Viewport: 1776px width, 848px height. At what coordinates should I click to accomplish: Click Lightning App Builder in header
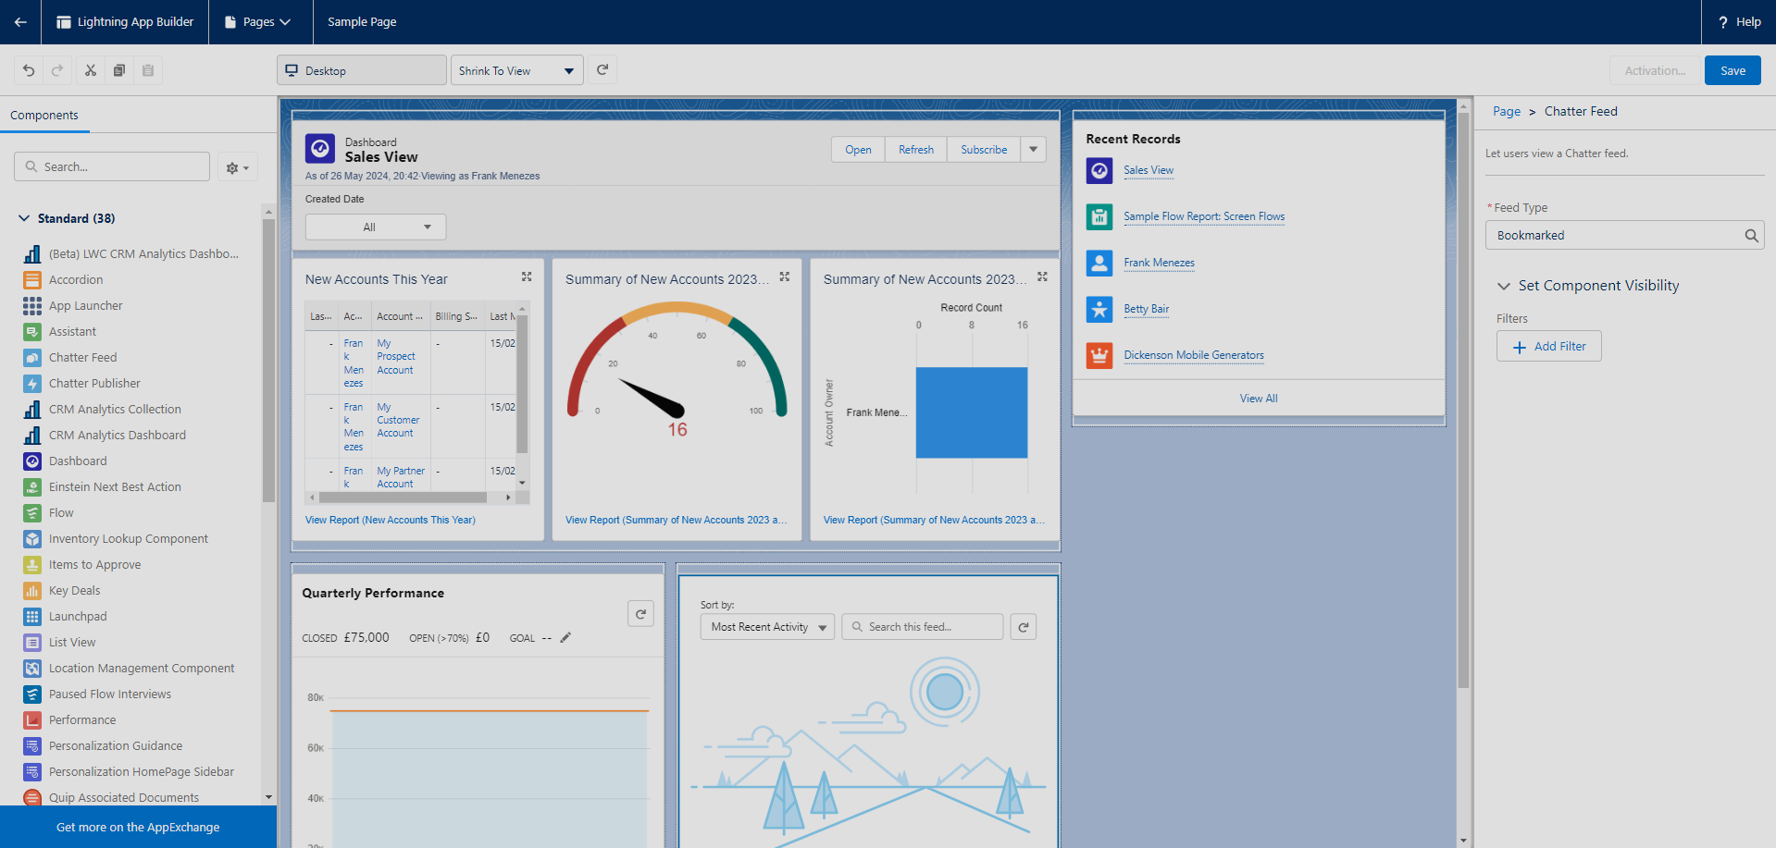[x=125, y=22]
